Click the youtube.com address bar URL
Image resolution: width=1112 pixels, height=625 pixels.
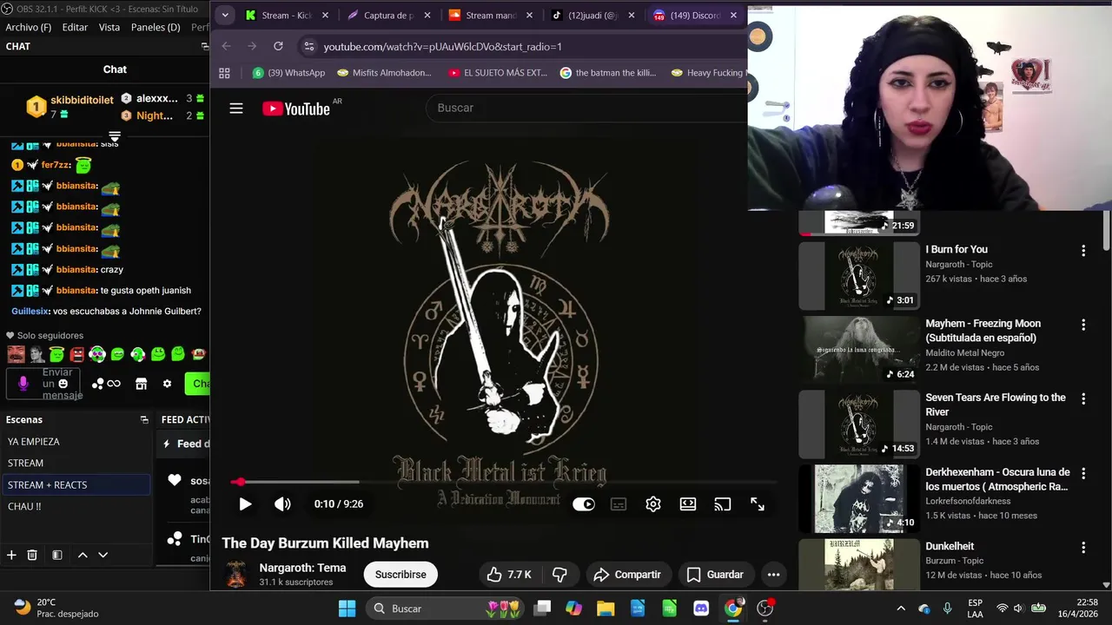click(x=442, y=47)
